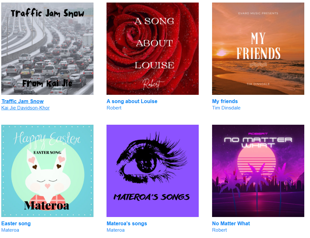Viewport: 310px width, 238px height.
Task: Open the 'My friends' title link
Action: click(225, 101)
